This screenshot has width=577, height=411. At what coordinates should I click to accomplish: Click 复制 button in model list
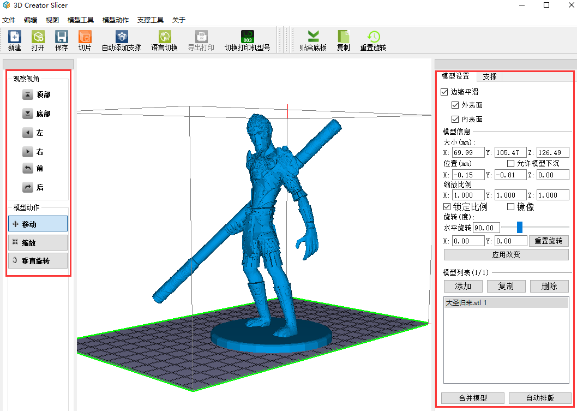506,286
